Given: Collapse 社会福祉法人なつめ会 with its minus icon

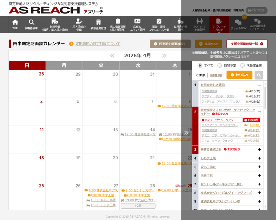Looking at the screenshot, I should click(x=259, y=112).
